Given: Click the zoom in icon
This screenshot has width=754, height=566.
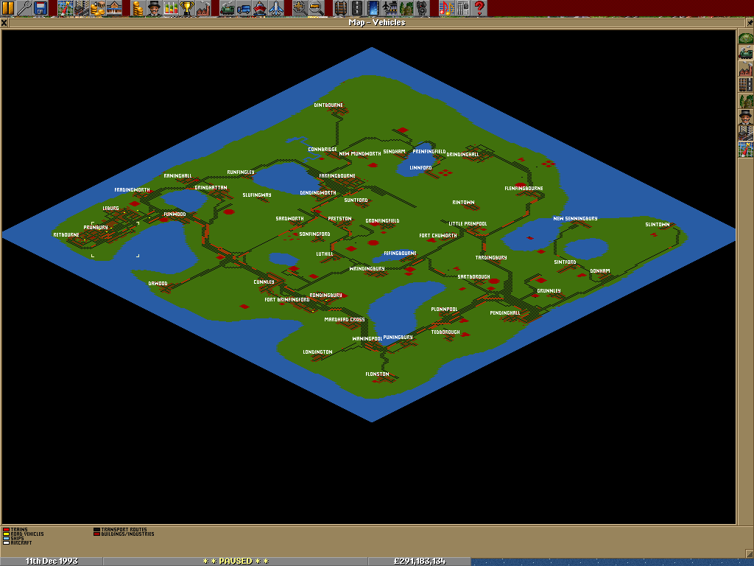Looking at the screenshot, I should pyautogui.click(x=300, y=8).
